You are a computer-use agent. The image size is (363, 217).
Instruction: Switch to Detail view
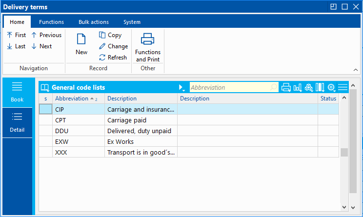tap(17, 123)
